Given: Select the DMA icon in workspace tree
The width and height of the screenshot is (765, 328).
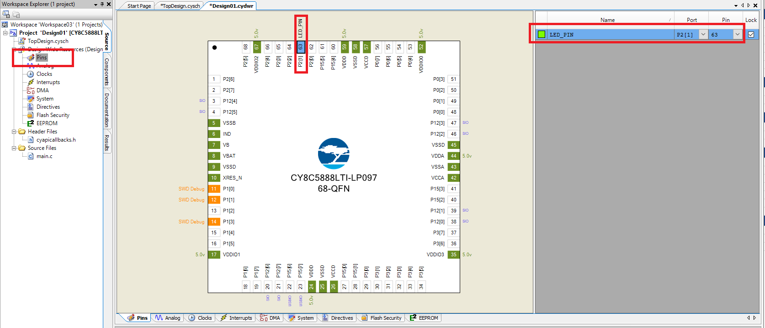Looking at the screenshot, I should (x=31, y=90).
